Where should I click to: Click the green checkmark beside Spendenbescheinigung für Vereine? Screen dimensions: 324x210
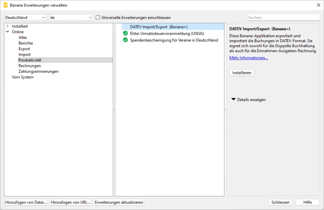(x=125, y=40)
